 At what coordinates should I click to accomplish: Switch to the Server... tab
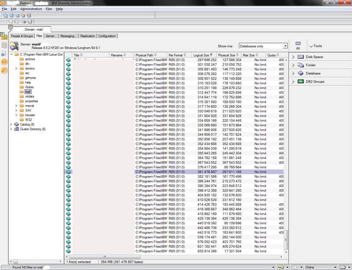click(51, 36)
